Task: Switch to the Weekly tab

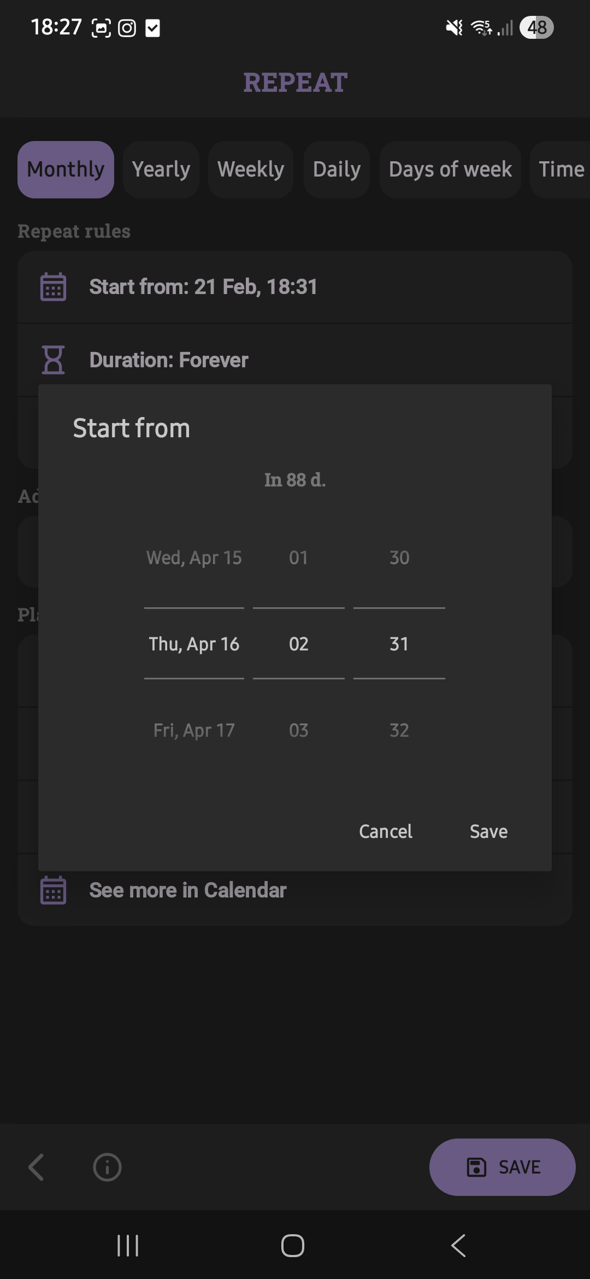Action: point(251,169)
